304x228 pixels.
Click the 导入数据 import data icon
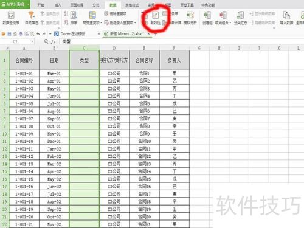pos(286,18)
